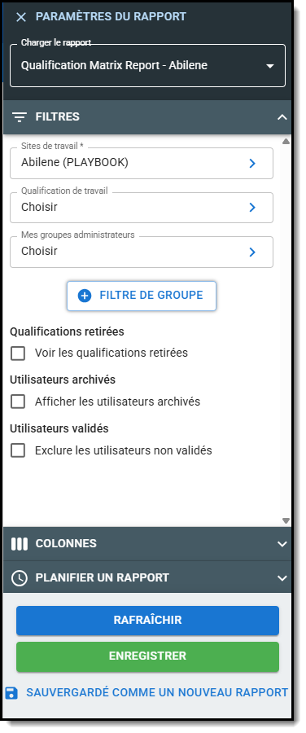Image resolution: width=306 pixels, height=733 pixels.
Task: Close the Paramètres du rapport panel
Action: [21, 17]
